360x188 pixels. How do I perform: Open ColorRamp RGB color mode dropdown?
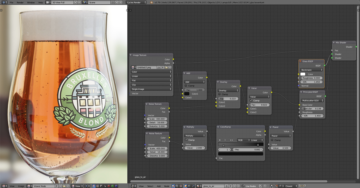point(243,140)
